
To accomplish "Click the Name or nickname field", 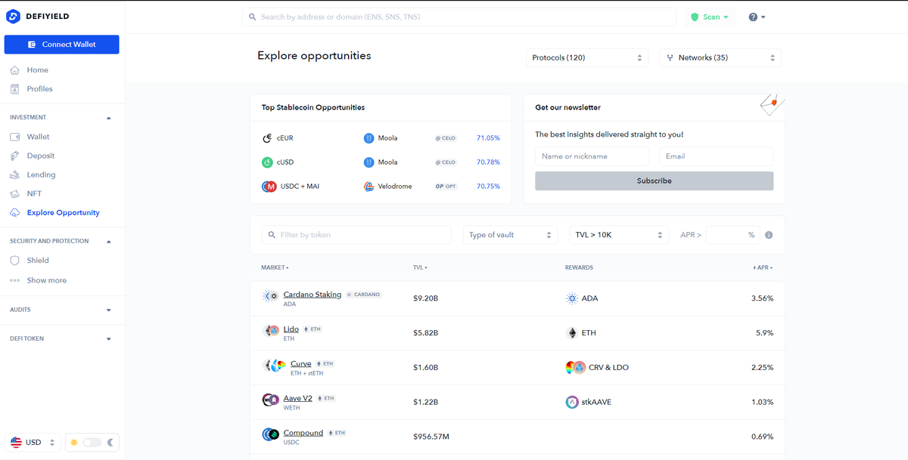I will tap(592, 156).
